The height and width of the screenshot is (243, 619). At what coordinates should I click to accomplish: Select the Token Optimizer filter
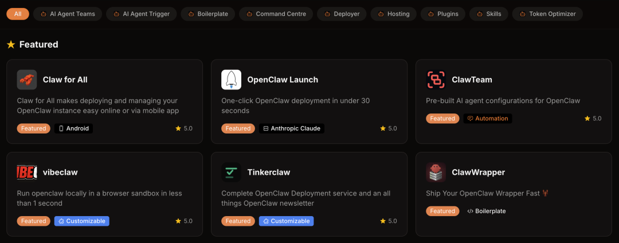(x=549, y=14)
